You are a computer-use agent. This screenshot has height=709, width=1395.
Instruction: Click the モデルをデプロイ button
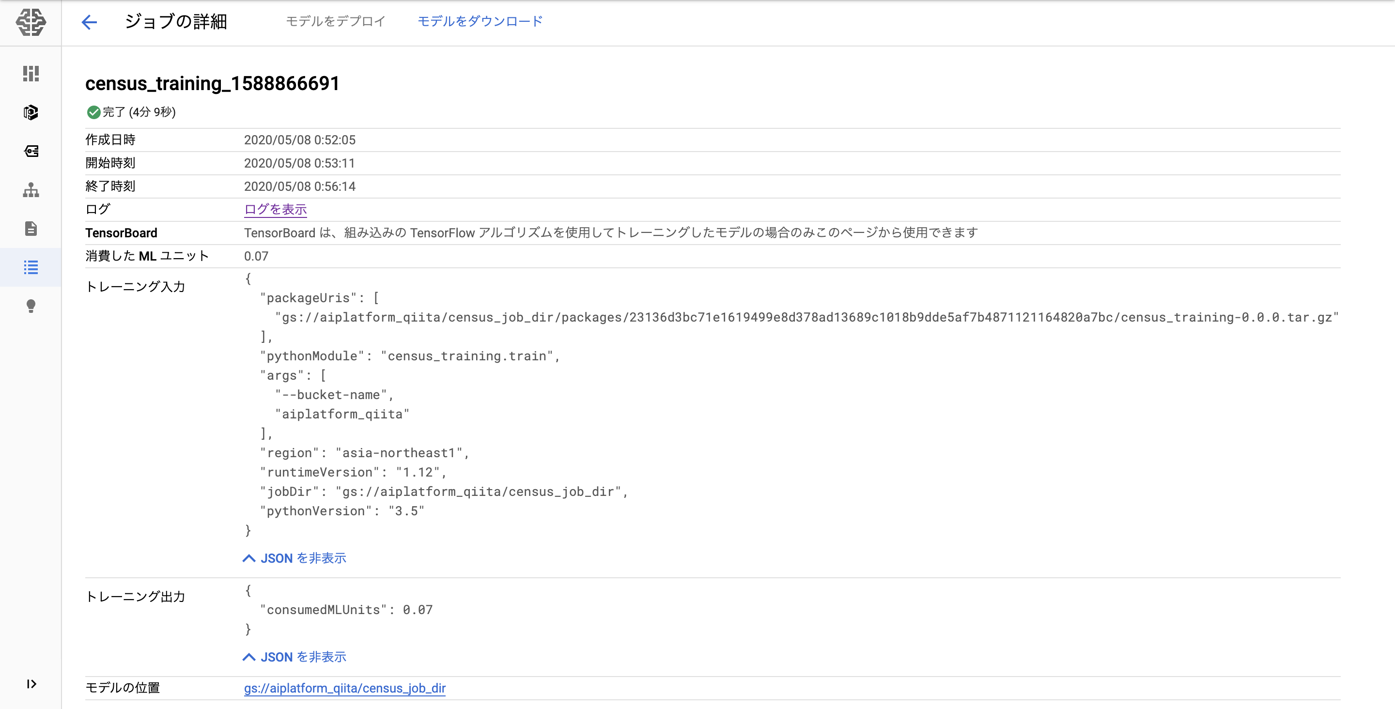(335, 21)
